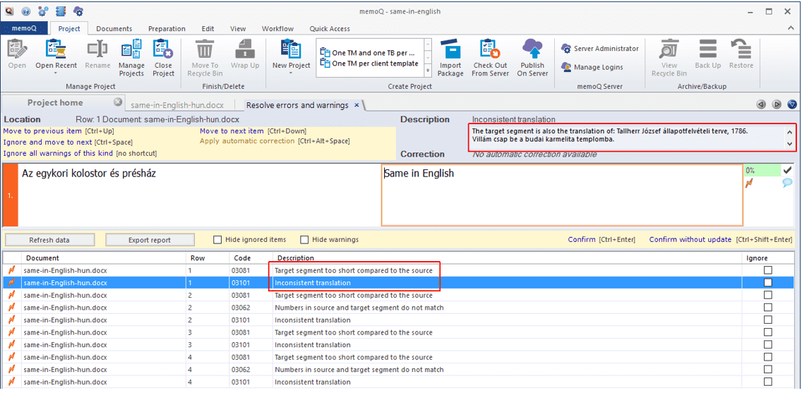
Task: Click the gears icon in the title bar
Action: tap(43, 11)
